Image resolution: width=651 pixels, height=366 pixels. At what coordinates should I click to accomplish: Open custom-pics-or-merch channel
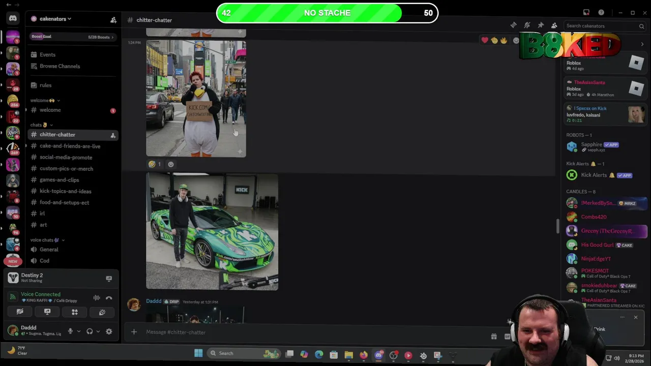[66, 169]
